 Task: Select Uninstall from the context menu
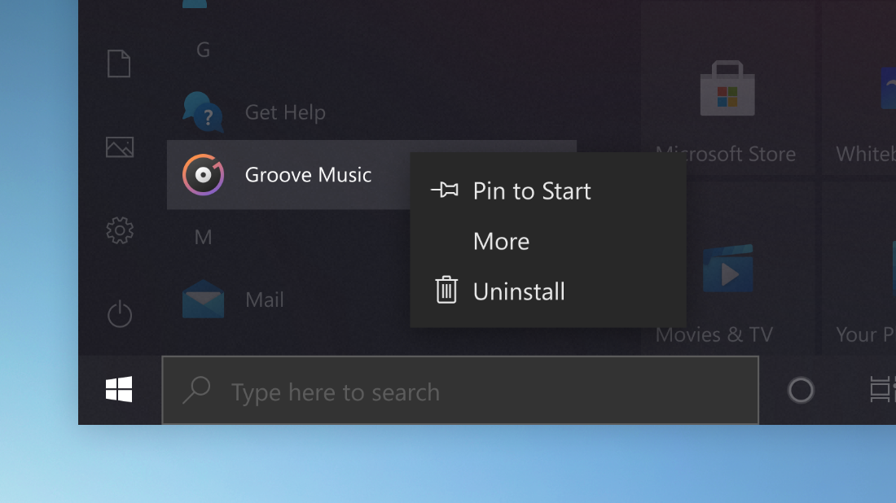[x=548, y=291]
